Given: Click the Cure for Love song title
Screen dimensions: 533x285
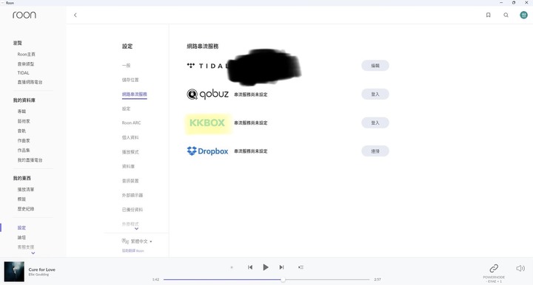Looking at the screenshot, I should point(41,269).
